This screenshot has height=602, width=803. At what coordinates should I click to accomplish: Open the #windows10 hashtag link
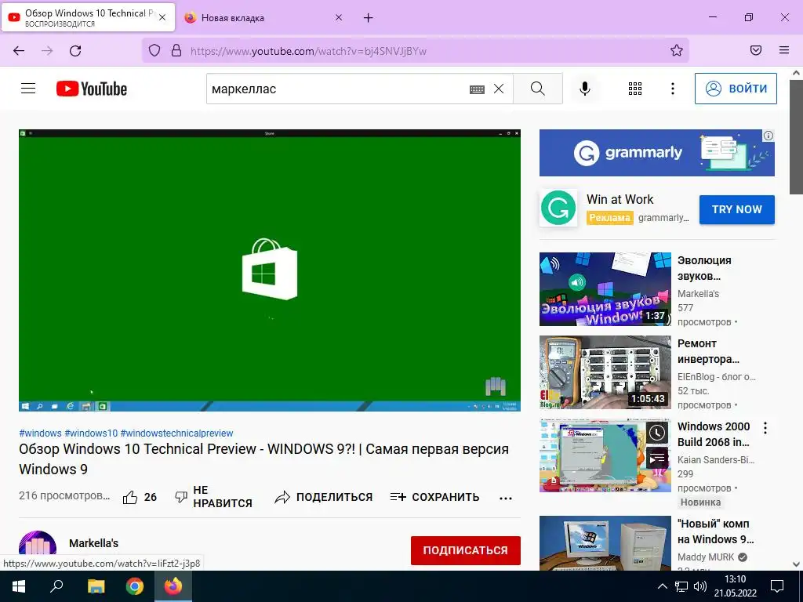point(91,433)
